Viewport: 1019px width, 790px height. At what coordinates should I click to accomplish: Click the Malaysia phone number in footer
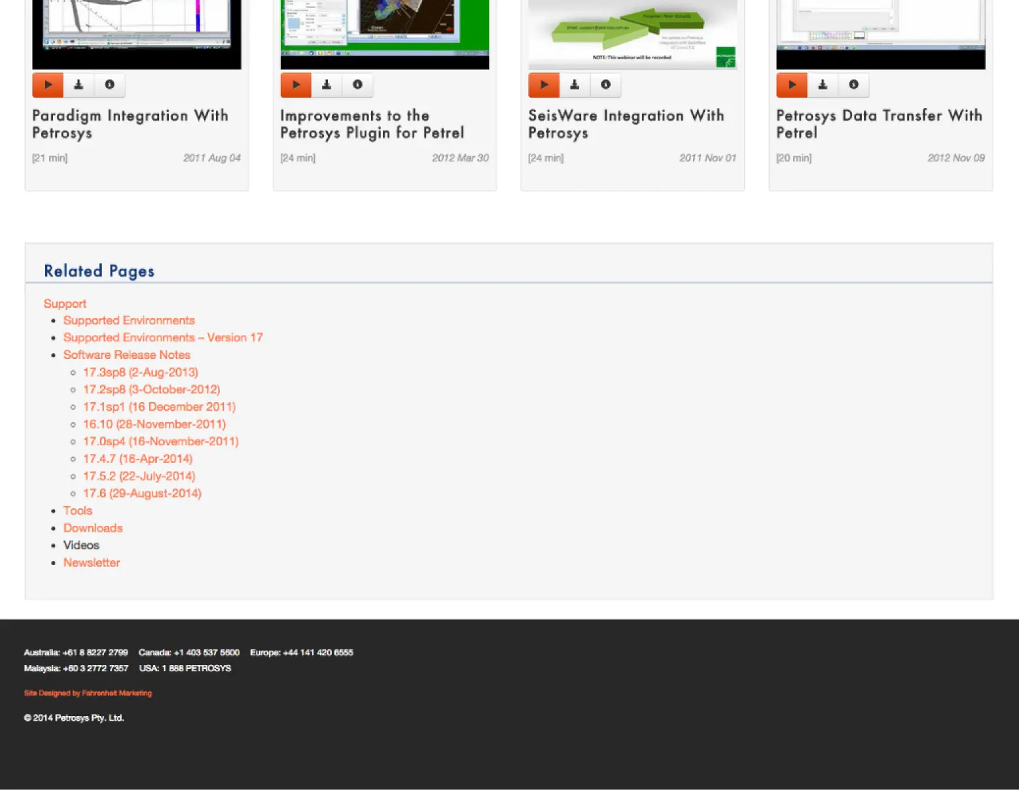76,668
